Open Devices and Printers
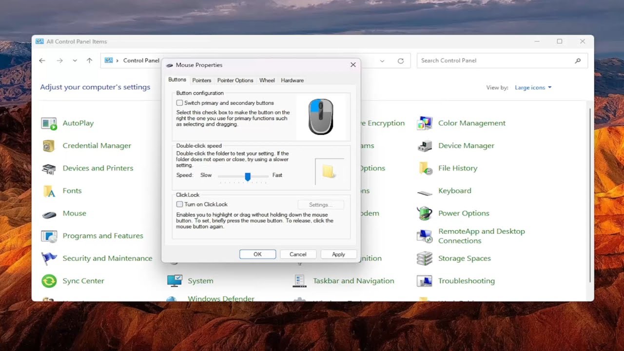624x351 pixels. [97, 168]
